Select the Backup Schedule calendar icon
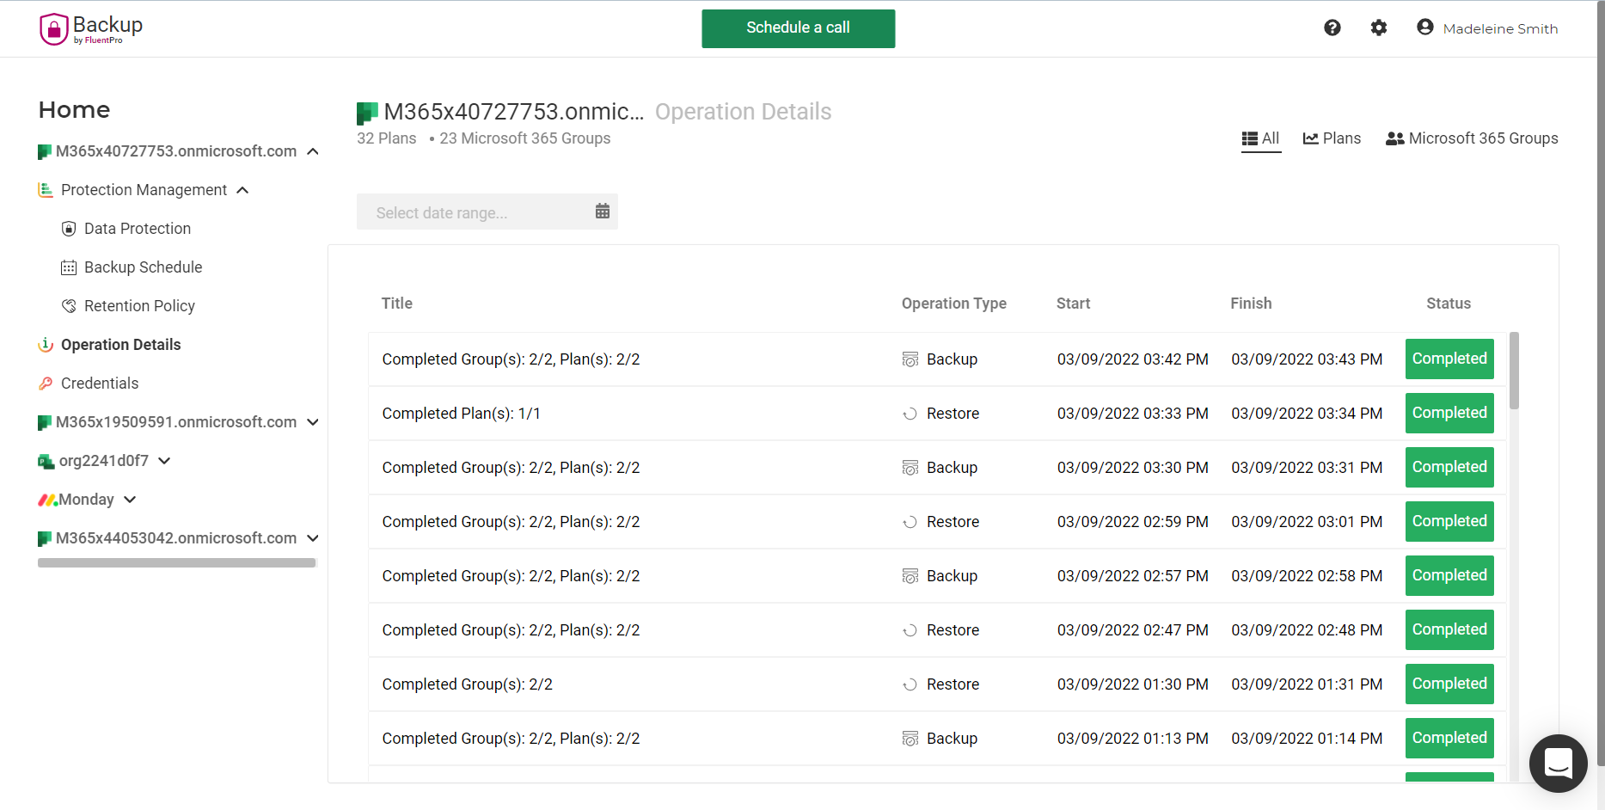The width and height of the screenshot is (1605, 810). [69, 267]
